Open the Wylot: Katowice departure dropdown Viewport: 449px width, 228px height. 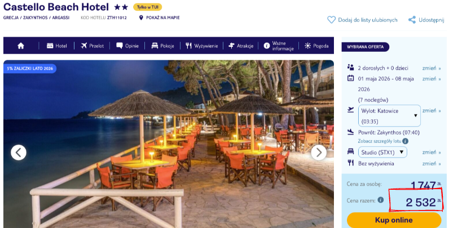click(389, 116)
